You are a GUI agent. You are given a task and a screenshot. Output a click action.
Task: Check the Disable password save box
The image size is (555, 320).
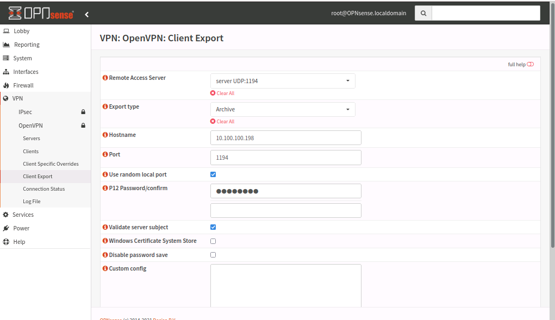213,255
